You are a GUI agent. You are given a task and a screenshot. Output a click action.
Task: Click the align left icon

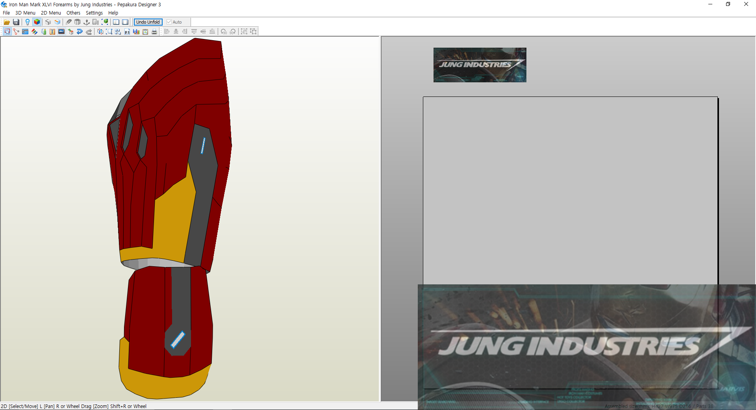167,32
